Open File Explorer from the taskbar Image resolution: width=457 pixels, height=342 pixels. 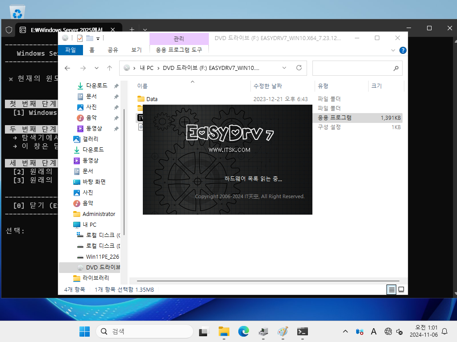pos(224,331)
